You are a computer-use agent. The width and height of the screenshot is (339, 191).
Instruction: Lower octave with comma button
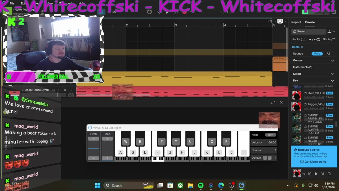pyautogui.click(x=265, y=158)
